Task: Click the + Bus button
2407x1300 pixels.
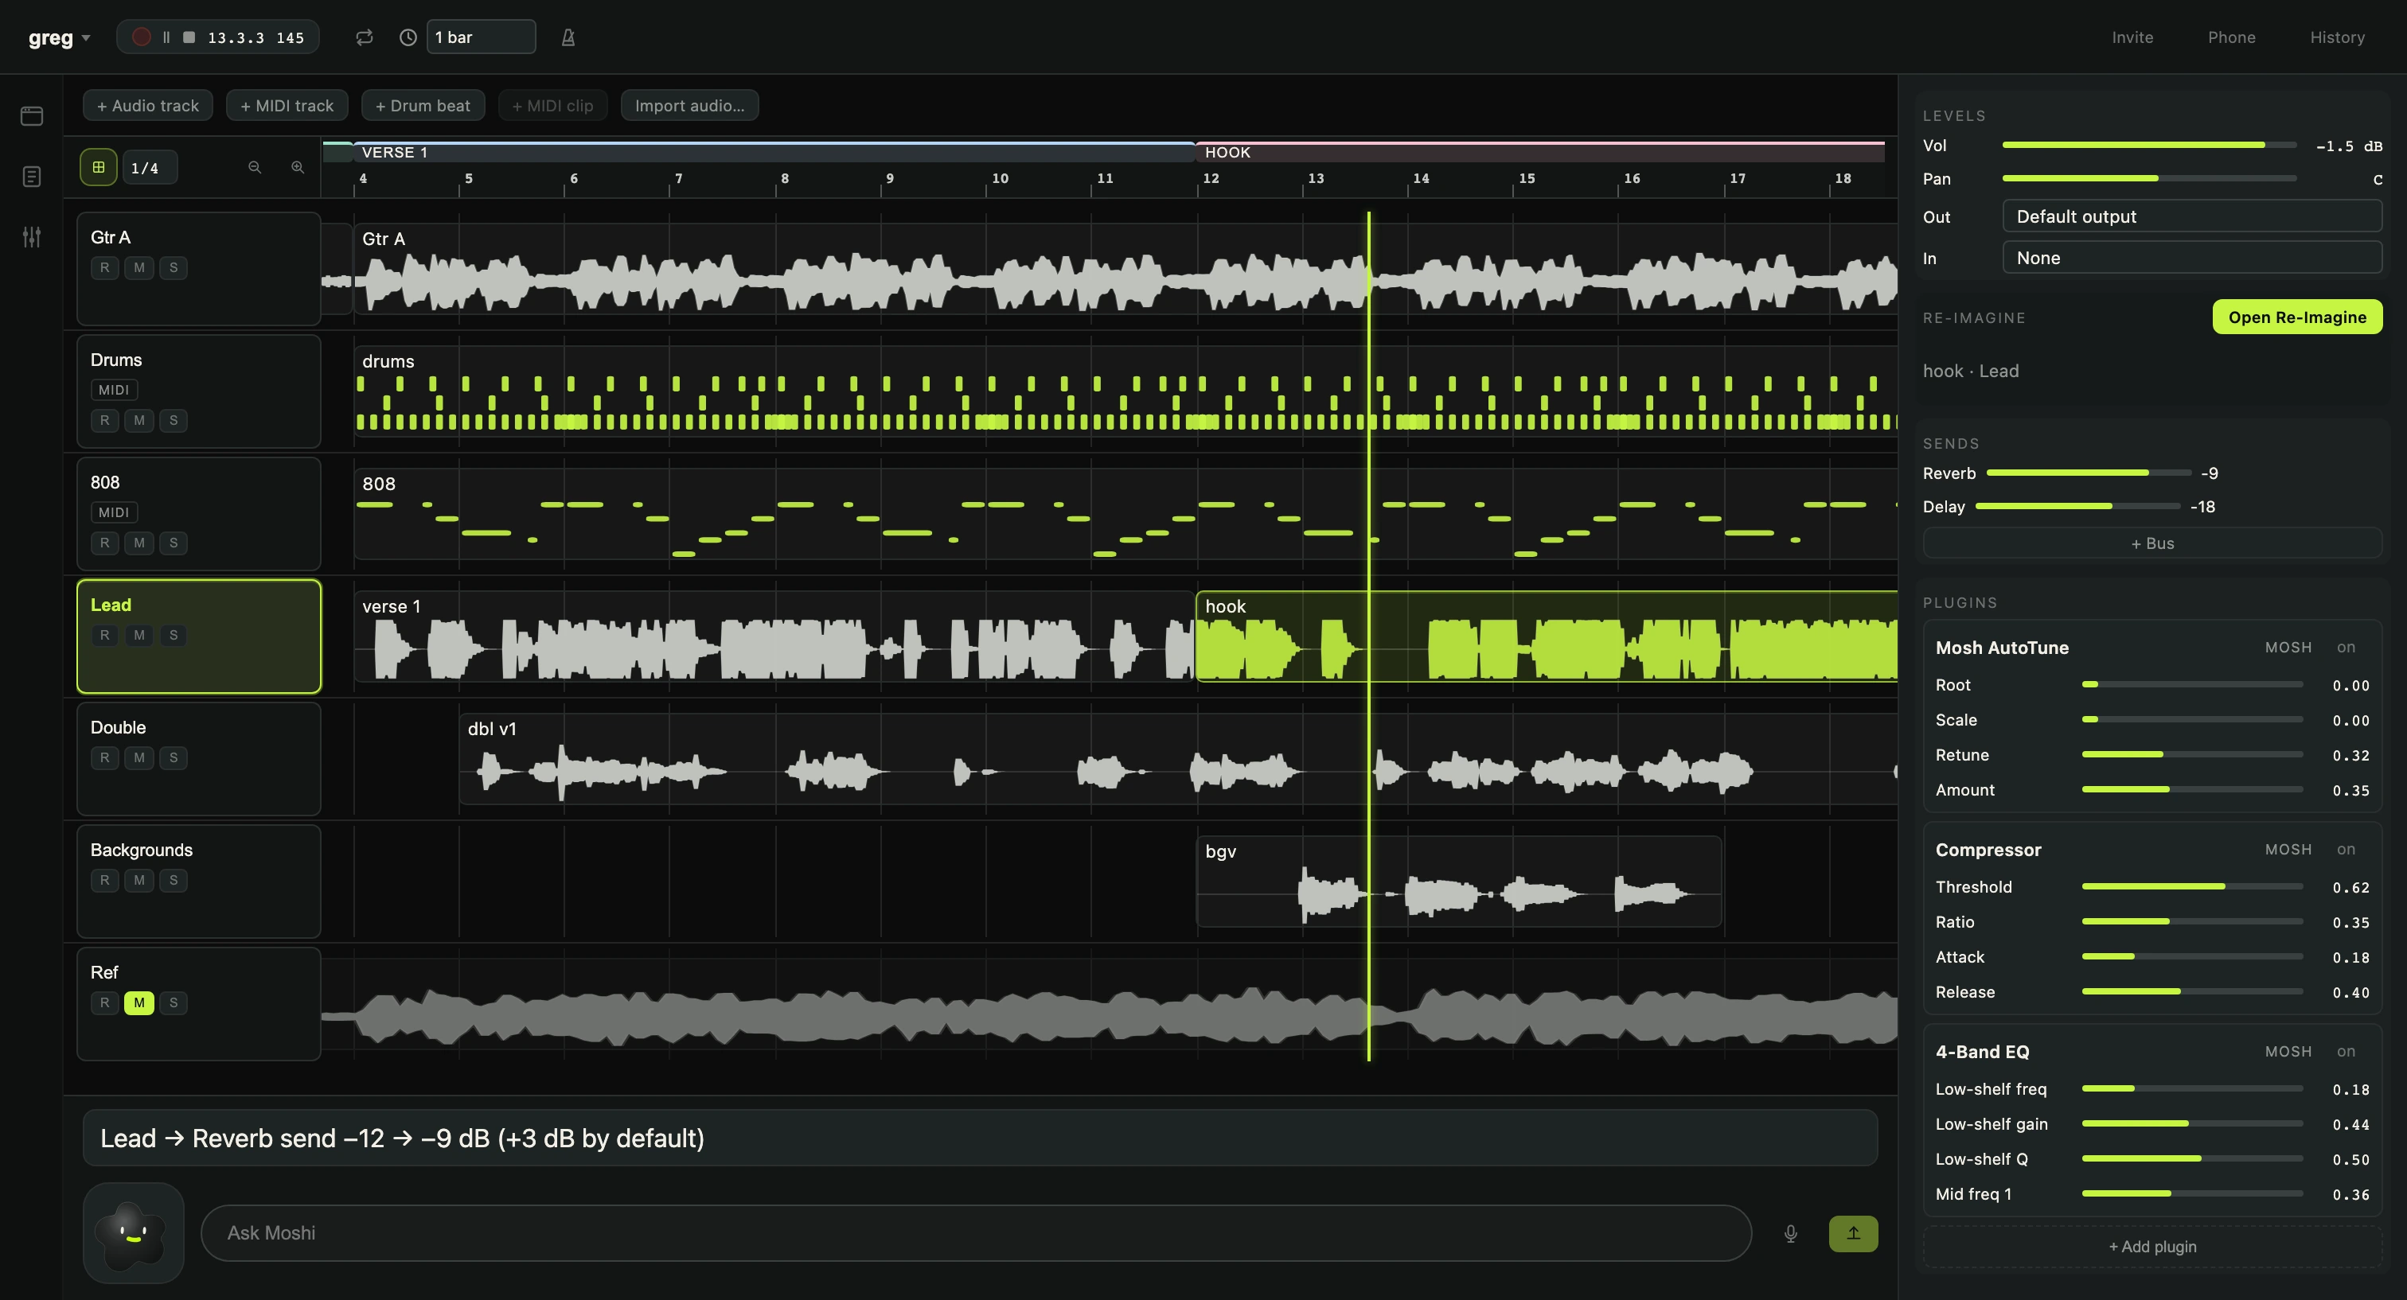Action: tap(2152, 543)
